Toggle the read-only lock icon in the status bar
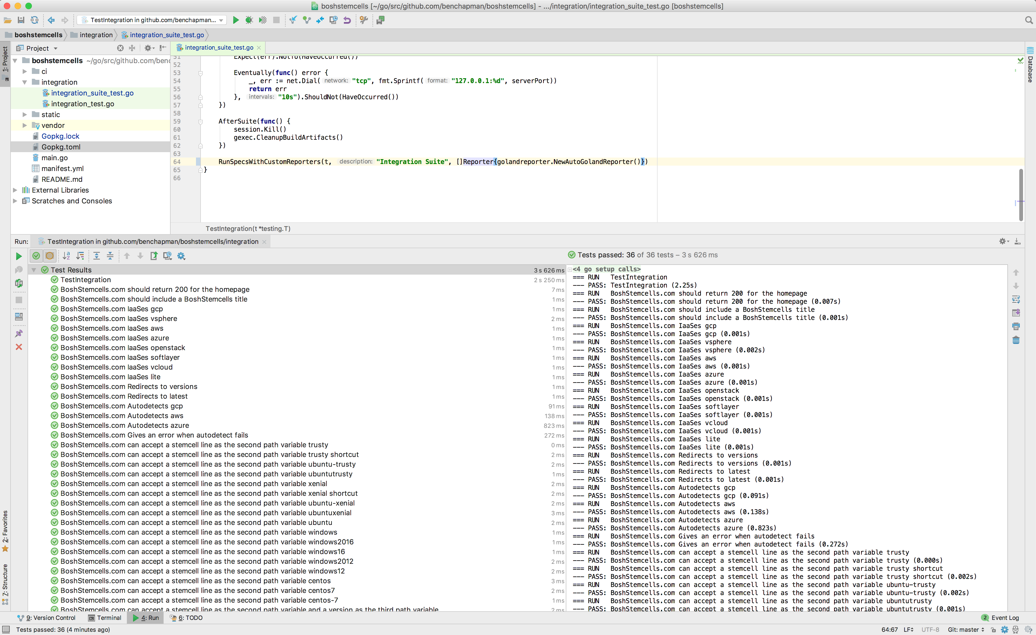The image size is (1036, 635). 994,630
